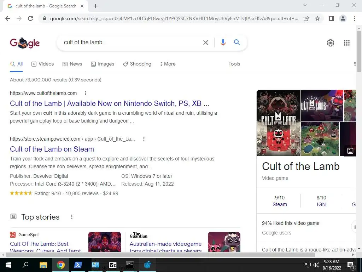Switch to the Shopping tab

coord(137,64)
